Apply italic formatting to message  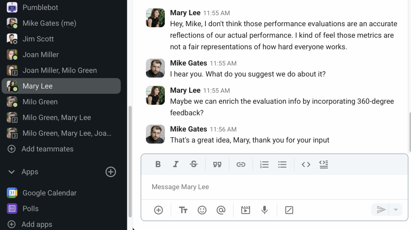click(176, 164)
